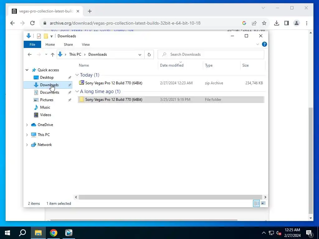Refresh the Downloads folder

[149, 54]
